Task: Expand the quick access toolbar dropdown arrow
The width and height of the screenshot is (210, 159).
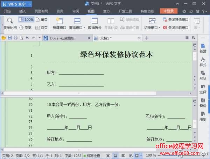Action: coord(40,38)
